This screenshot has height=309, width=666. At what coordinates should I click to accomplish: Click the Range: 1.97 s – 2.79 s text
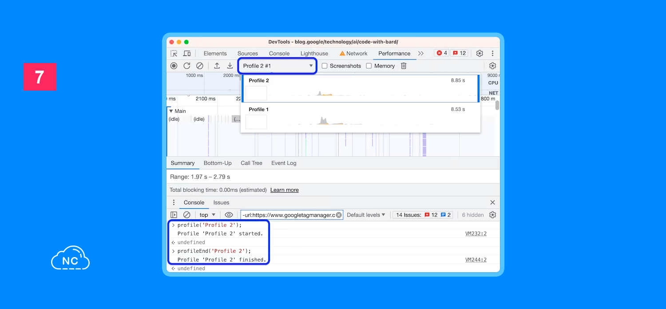click(x=200, y=177)
